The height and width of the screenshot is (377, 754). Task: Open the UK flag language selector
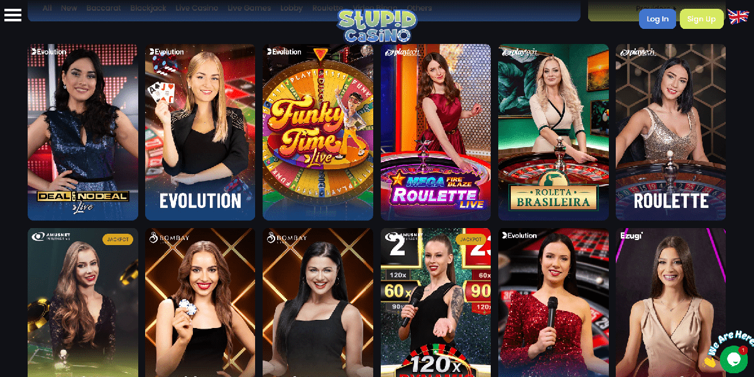coord(738,17)
